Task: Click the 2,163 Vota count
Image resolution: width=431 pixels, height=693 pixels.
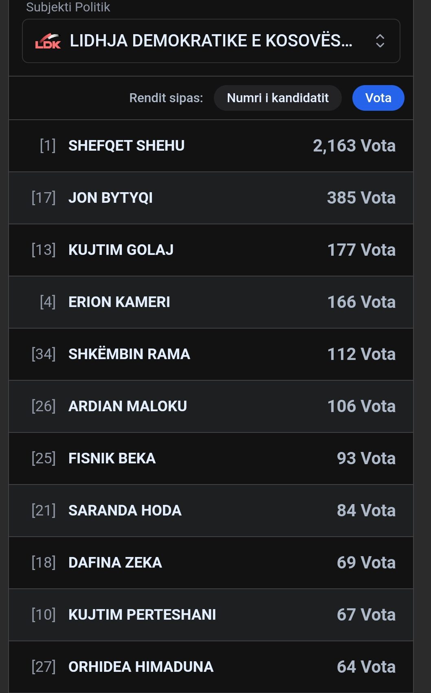Action: click(354, 146)
